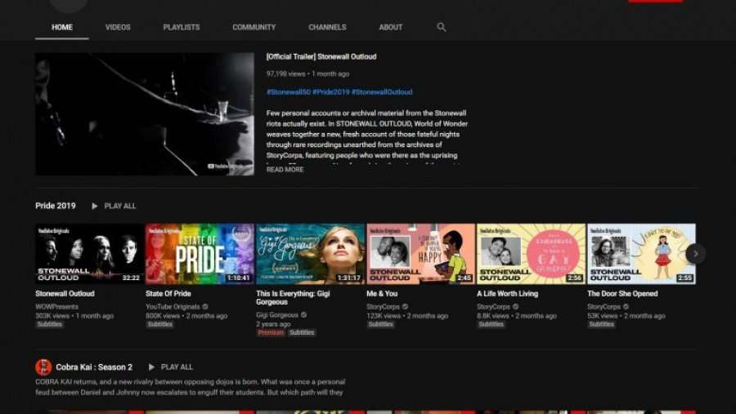Open the StoryCorps channel under The Door She Opened
The height and width of the screenshot is (414, 736).
pyautogui.click(x=604, y=307)
